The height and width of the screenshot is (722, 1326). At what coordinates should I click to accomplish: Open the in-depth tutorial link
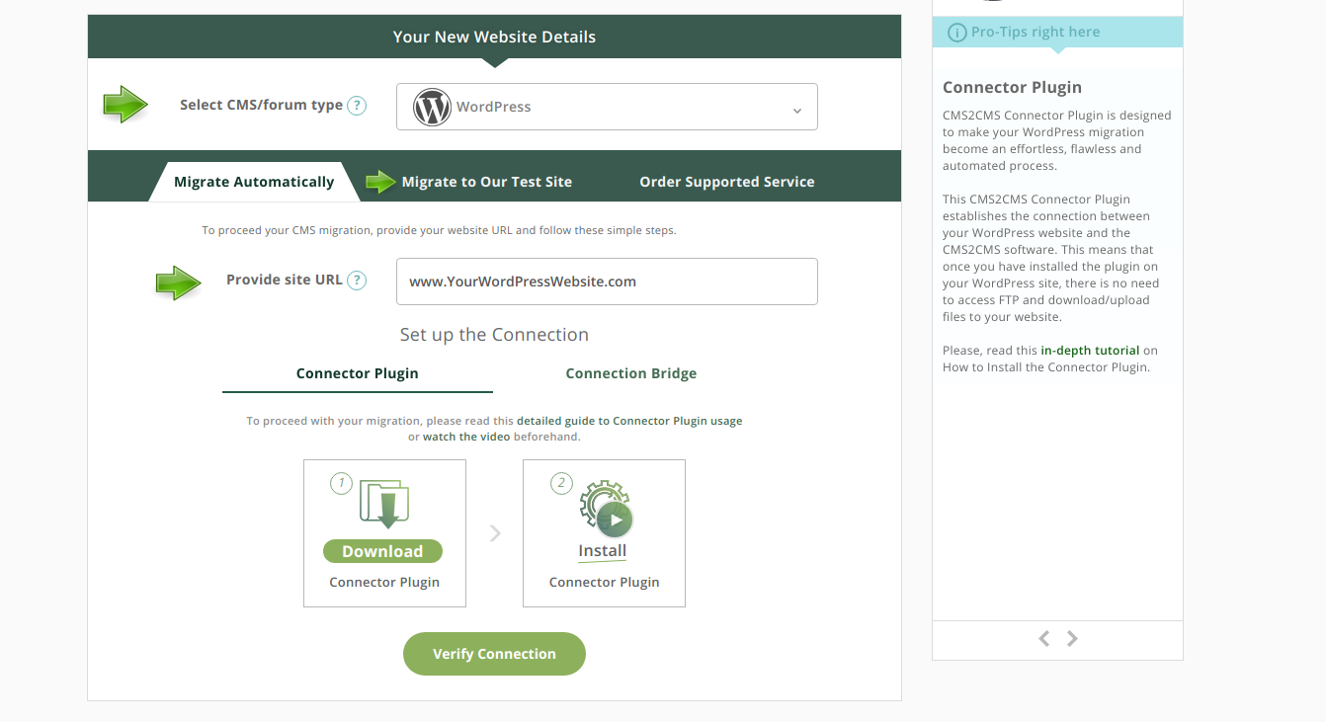tap(1090, 351)
